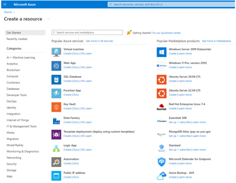Click the Public IP address icon
Viewport: 236px width, 183px height.
click(x=56, y=175)
